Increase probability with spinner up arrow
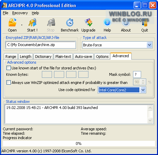Viewport: 158px width, 155px height. pyautogui.click(x=143, y=81)
